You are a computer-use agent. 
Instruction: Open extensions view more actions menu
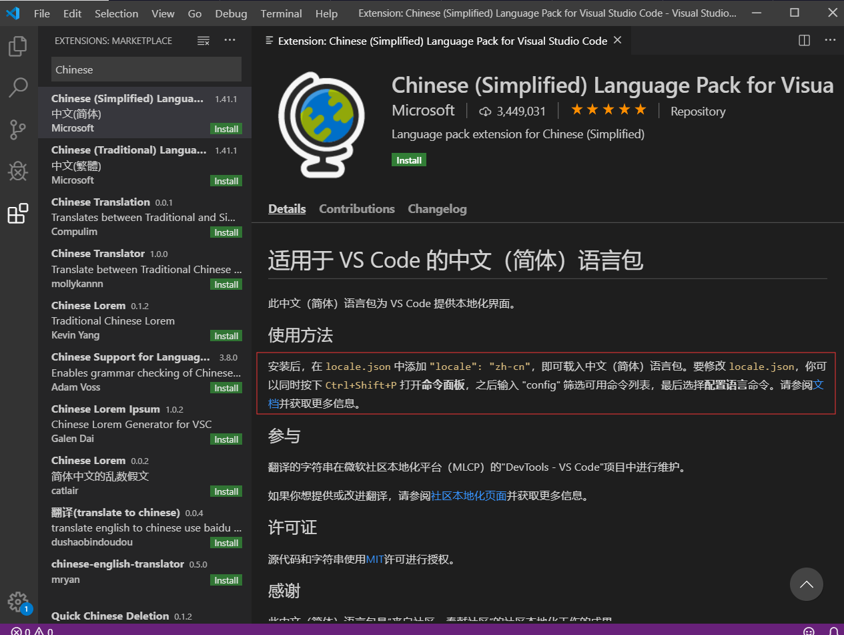230,40
